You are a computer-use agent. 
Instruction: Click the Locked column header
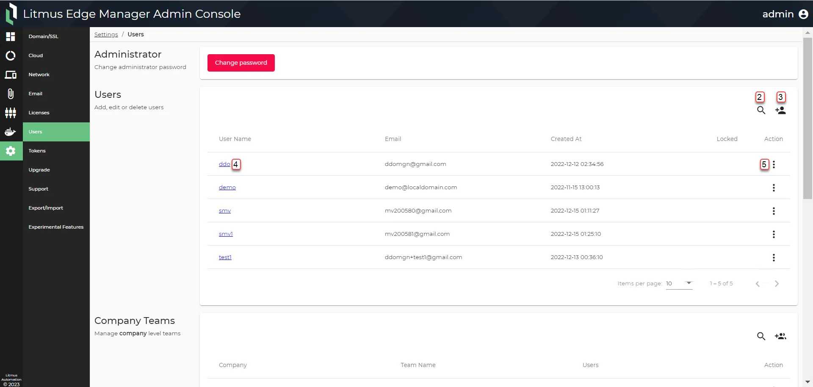(x=727, y=139)
